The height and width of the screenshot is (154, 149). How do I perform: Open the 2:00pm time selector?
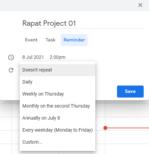(57, 57)
